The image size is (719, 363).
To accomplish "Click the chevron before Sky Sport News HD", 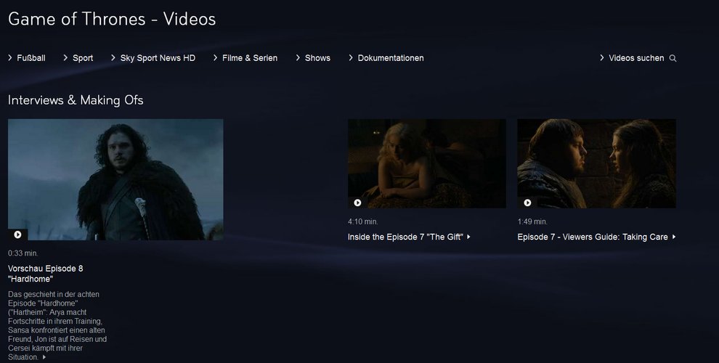I will (113, 58).
